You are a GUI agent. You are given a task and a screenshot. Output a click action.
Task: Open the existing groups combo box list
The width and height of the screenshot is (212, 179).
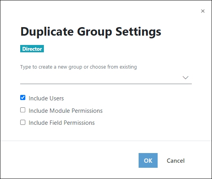(106, 78)
